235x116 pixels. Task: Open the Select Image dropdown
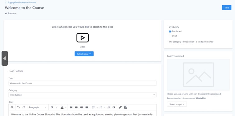click(177, 104)
